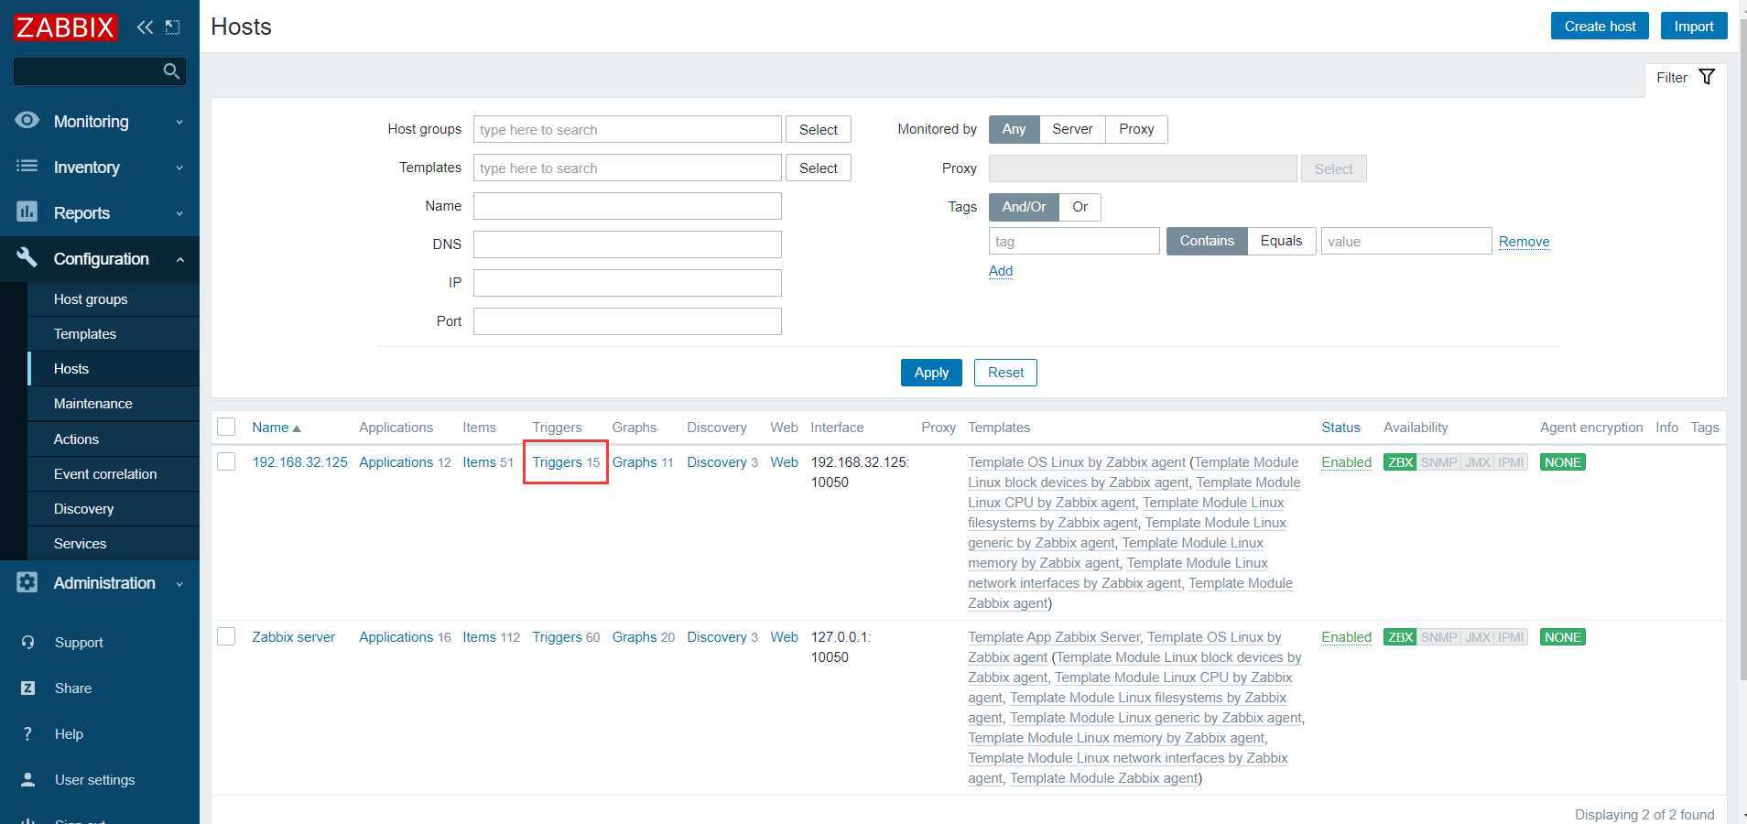Expand the Administration menu
The height and width of the screenshot is (824, 1747).
100,582
